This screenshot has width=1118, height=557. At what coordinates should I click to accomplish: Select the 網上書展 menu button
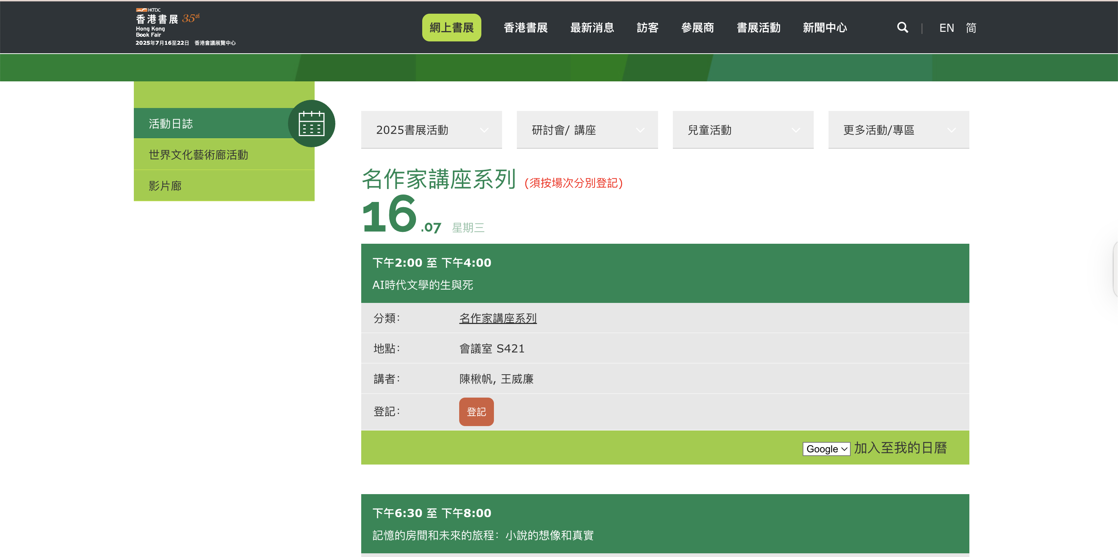451,28
